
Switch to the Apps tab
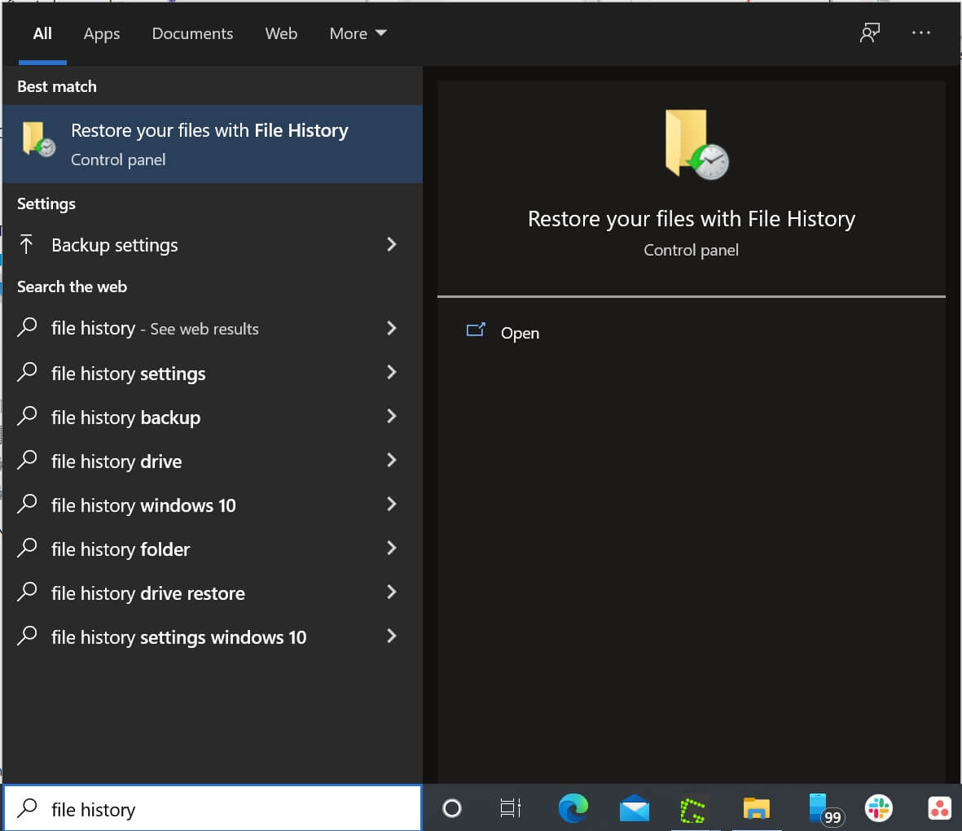coord(101,33)
